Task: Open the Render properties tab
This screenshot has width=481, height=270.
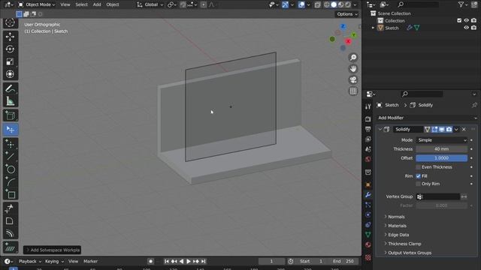Action: click(368, 119)
